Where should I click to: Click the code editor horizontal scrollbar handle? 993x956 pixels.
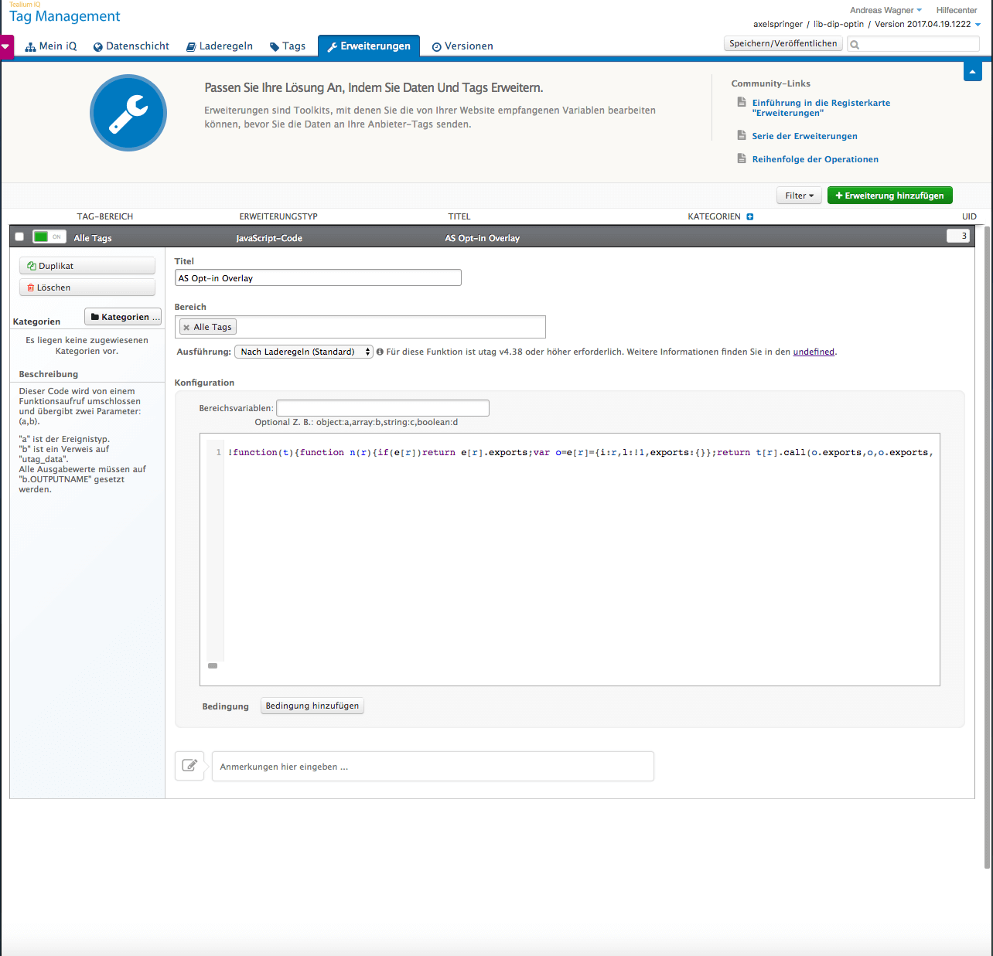pos(213,665)
